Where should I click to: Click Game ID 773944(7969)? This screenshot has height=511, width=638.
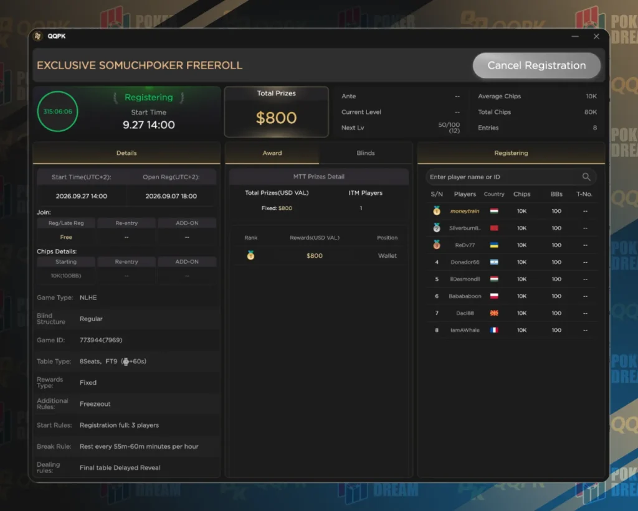pyautogui.click(x=101, y=340)
